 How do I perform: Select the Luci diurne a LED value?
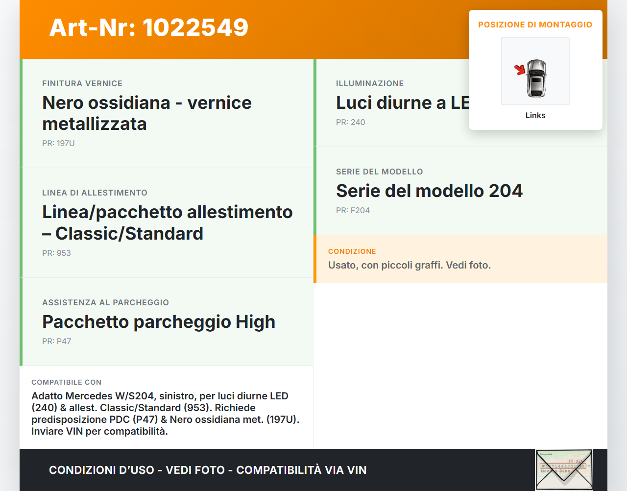coord(402,102)
